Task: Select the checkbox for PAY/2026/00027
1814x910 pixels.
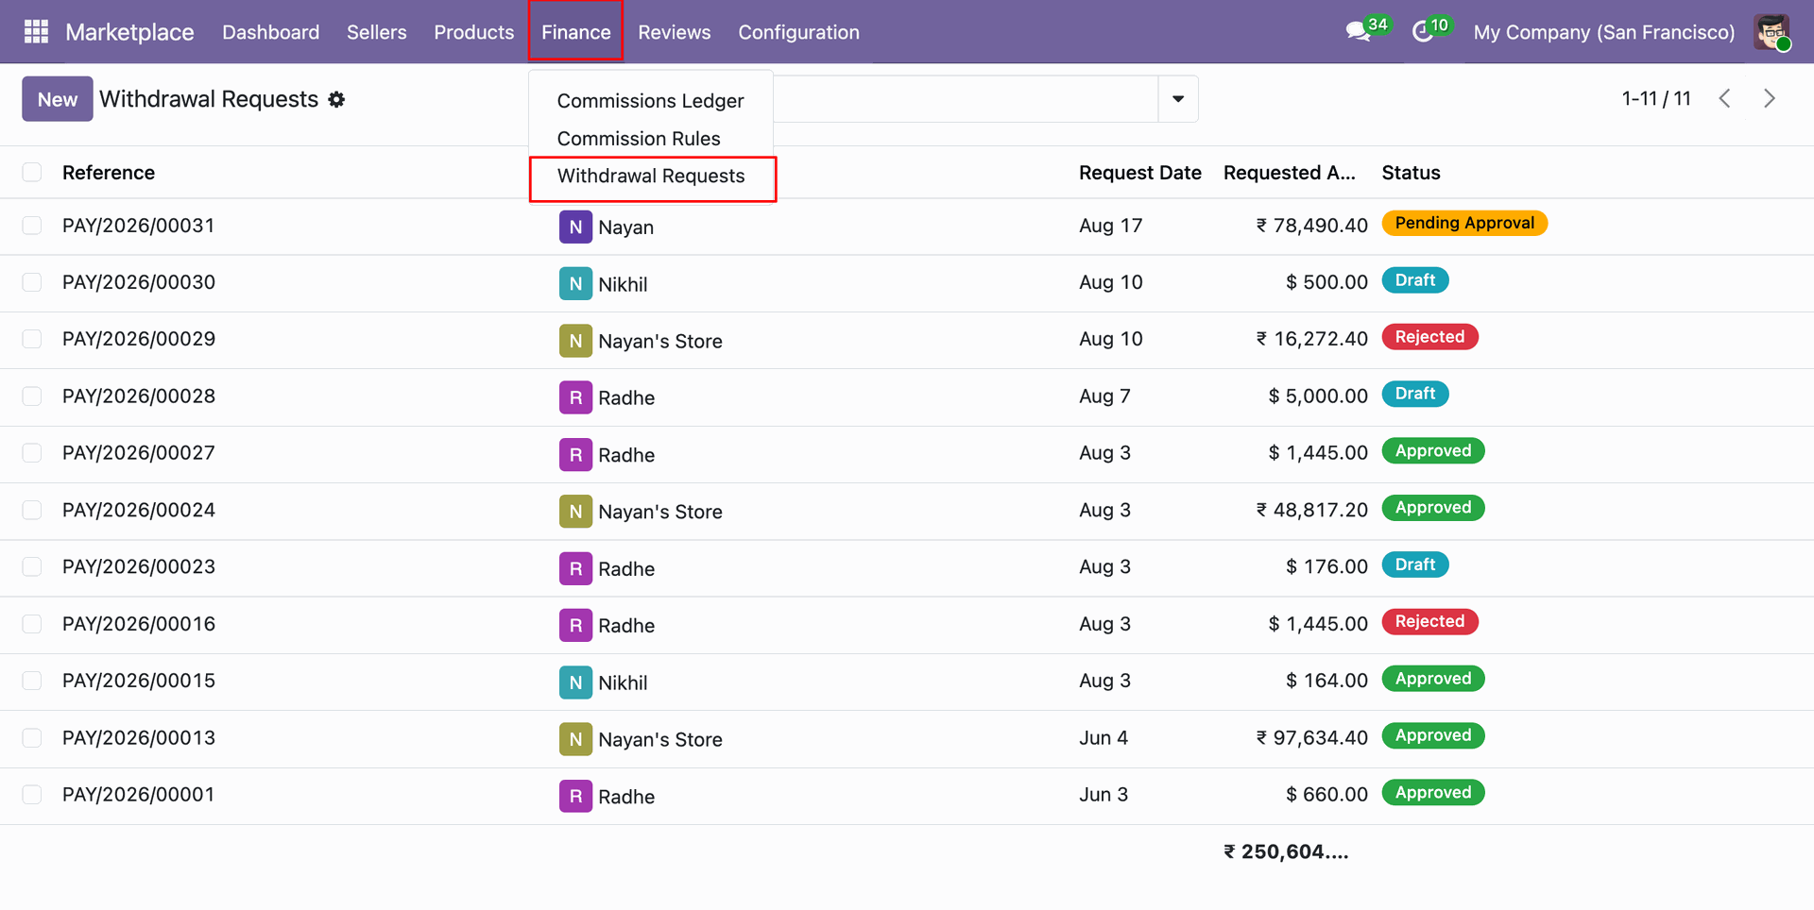Action: pyautogui.click(x=32, y=453)
